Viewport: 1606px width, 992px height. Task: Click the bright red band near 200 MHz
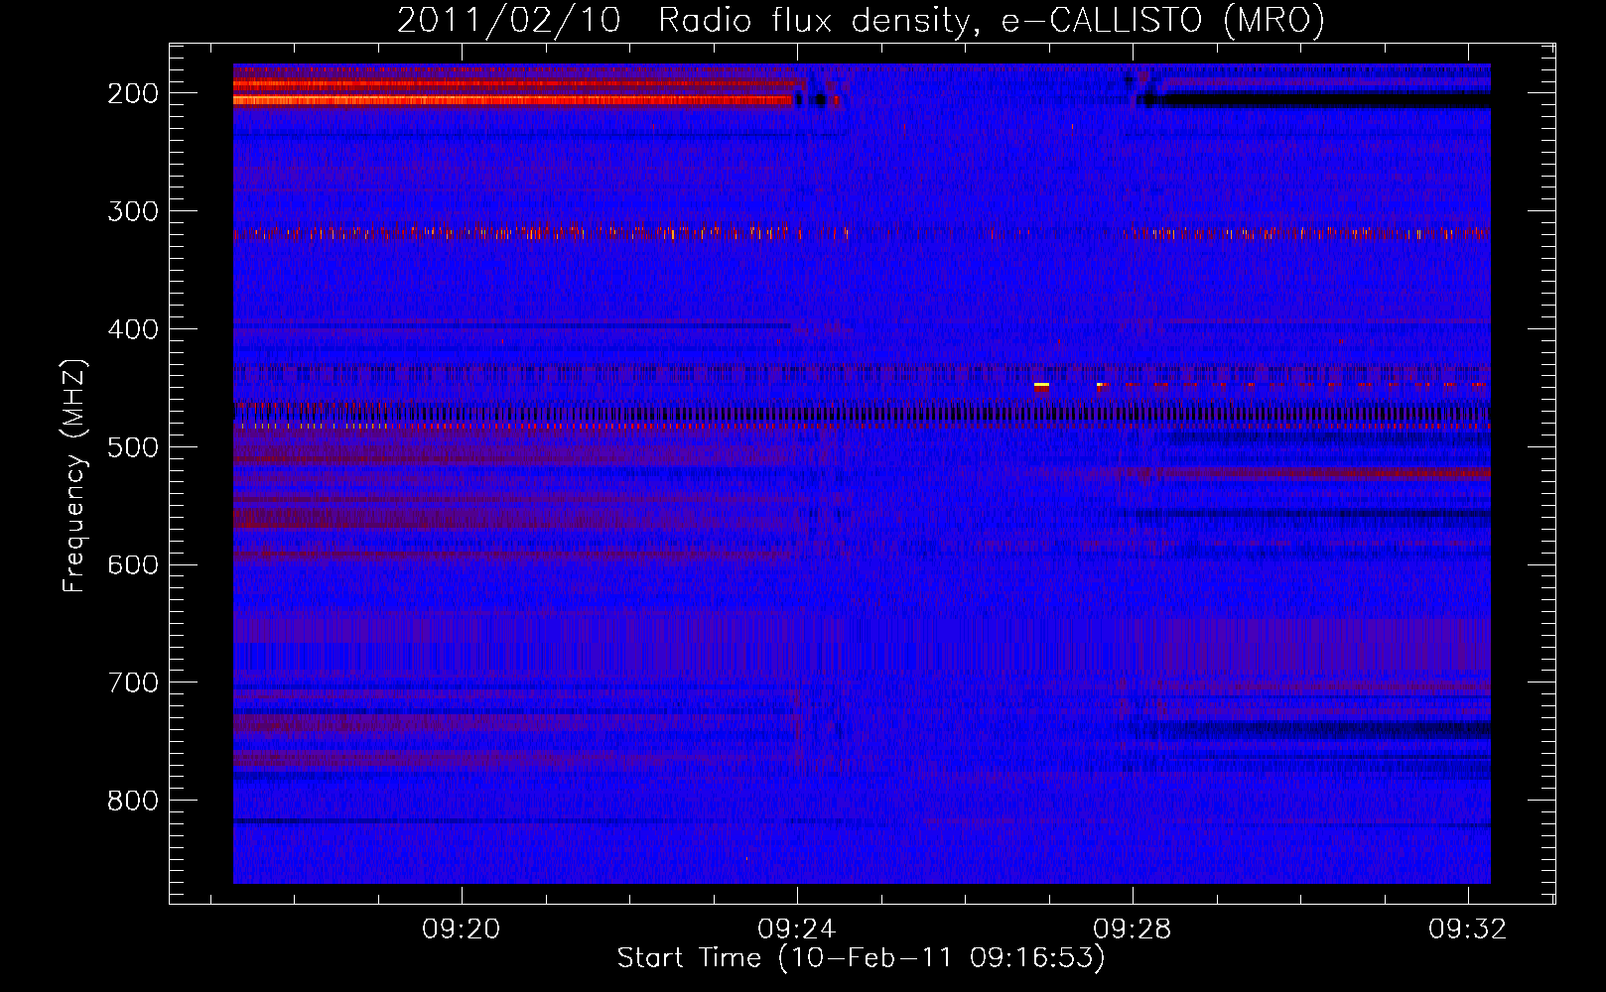click(x=514, y=100)
